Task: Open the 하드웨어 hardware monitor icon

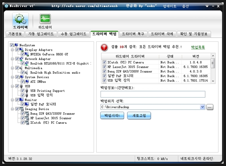Action: (45, 19)
